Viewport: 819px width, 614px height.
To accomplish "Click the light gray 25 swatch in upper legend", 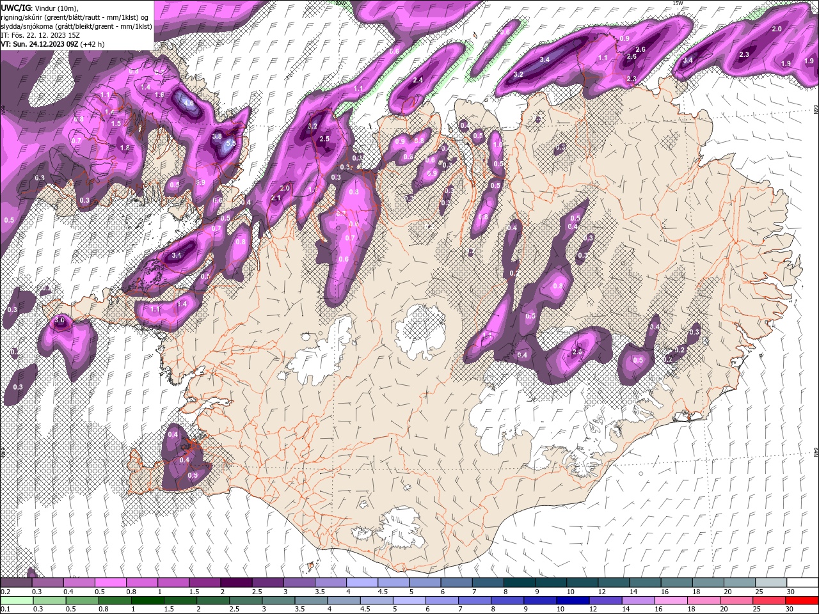I will point(771,583).
